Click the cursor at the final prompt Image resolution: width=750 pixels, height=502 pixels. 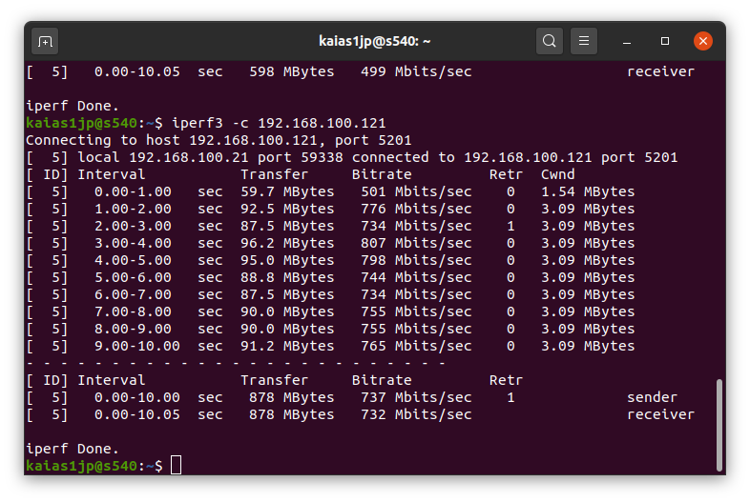point(176,465)
